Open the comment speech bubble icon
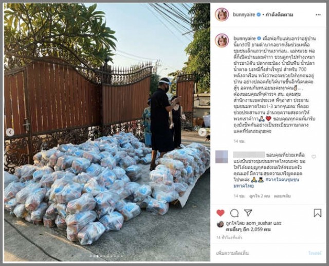 (234, 213)
